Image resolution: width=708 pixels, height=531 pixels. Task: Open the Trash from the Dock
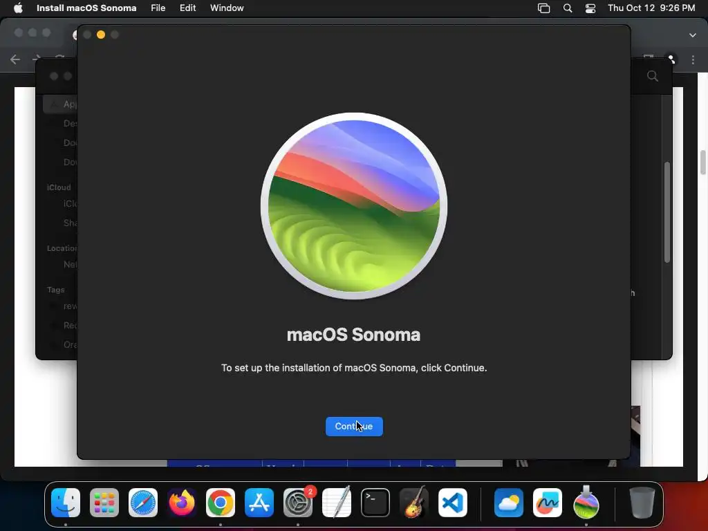click(x=642, y=502)
